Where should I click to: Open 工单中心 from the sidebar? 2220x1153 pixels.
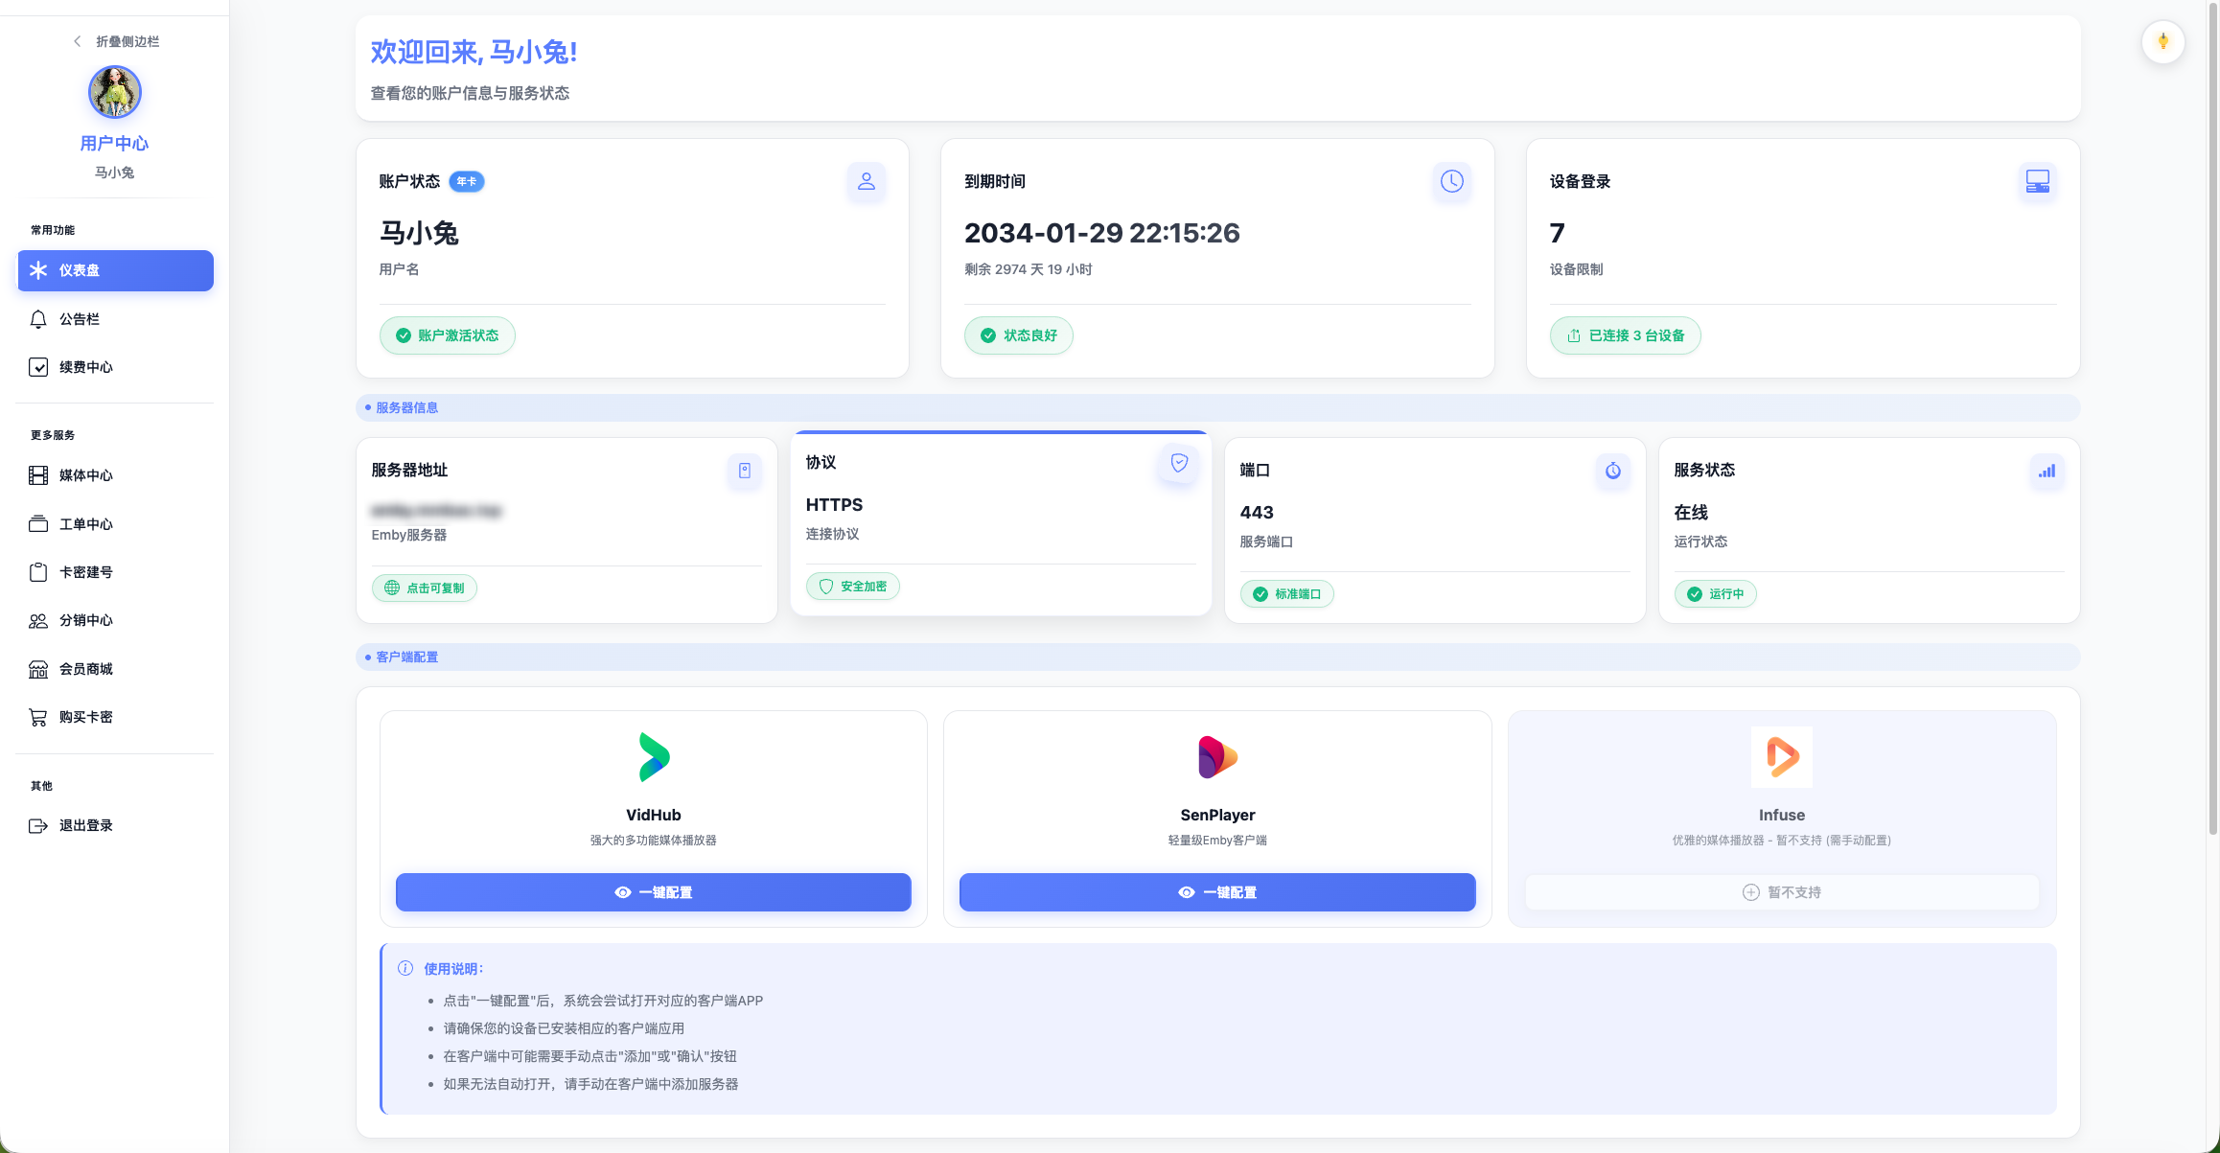[x=85, y=524]
